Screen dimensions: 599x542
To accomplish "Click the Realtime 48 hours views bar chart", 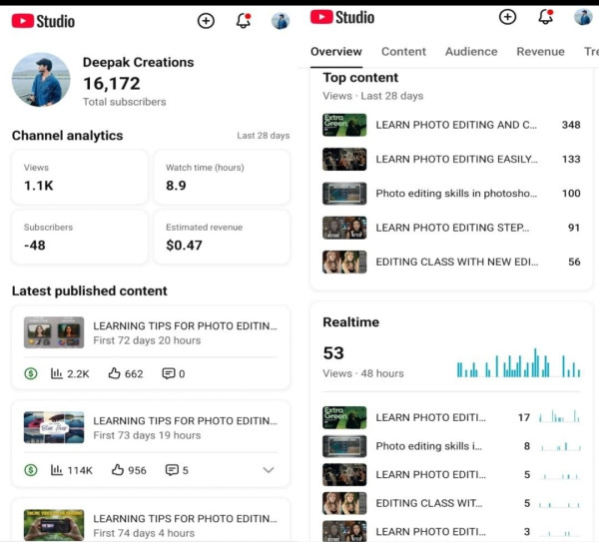I will [518, 364].
